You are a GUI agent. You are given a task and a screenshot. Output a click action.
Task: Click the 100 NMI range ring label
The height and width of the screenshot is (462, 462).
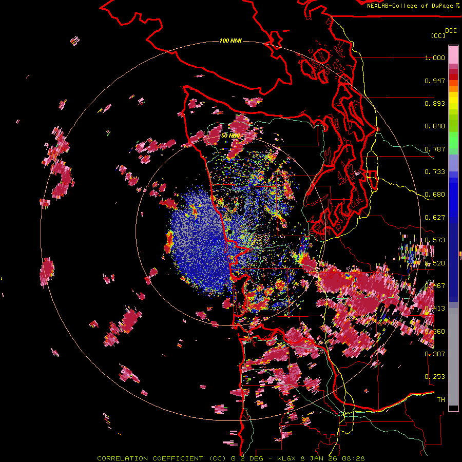pos(230,41)
